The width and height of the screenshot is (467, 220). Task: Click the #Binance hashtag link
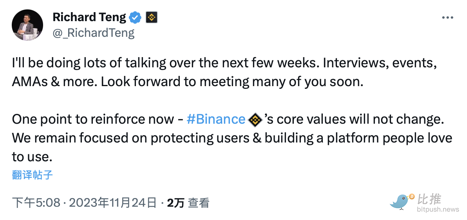(216, 119)
